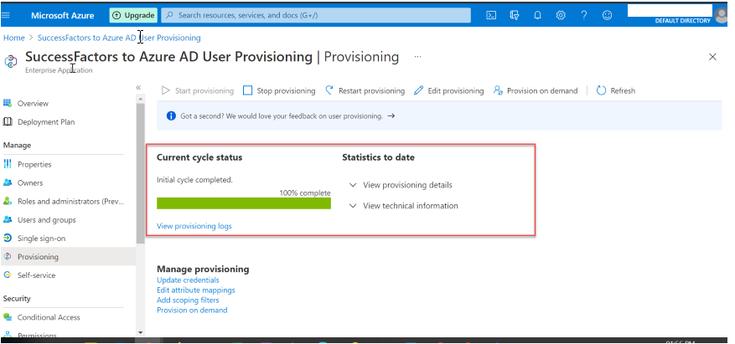Viewport: 735px width, 344px height.
Task: Open the feedback banner arrow link
Action: click(391, 116)
